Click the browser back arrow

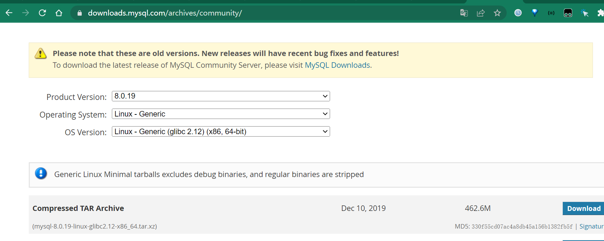[x=9, y=13]
